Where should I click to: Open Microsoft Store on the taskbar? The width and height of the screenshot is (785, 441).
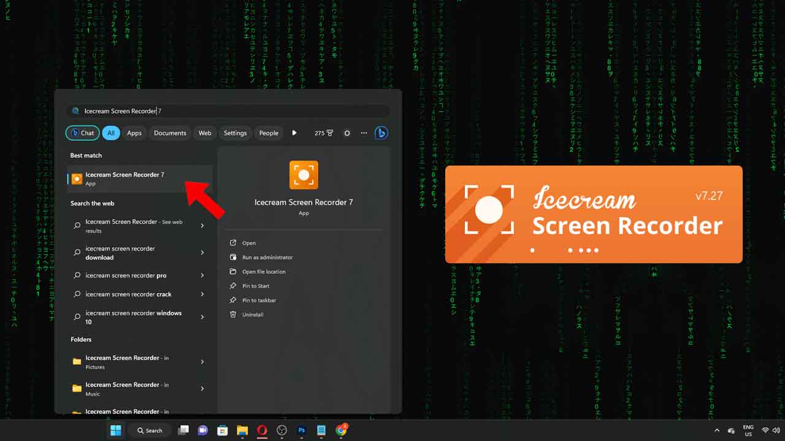[223, 431]
